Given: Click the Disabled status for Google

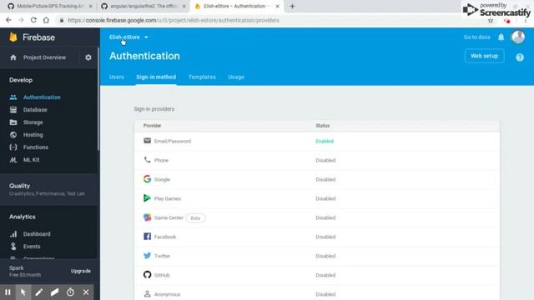Looking at the screenshot, I should 325,179.
